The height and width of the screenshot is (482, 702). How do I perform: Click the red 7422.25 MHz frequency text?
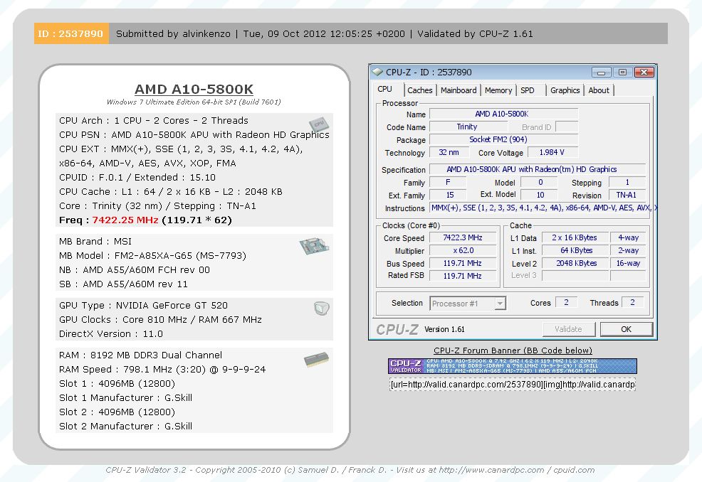(125, 220)
